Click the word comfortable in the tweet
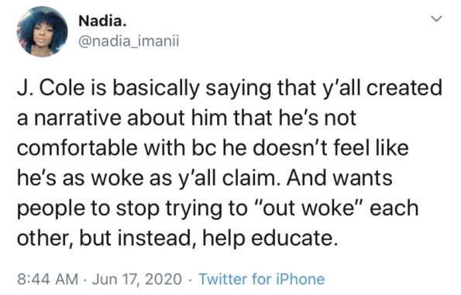Viewport: 461px width, 295px height. click(77, 148)
